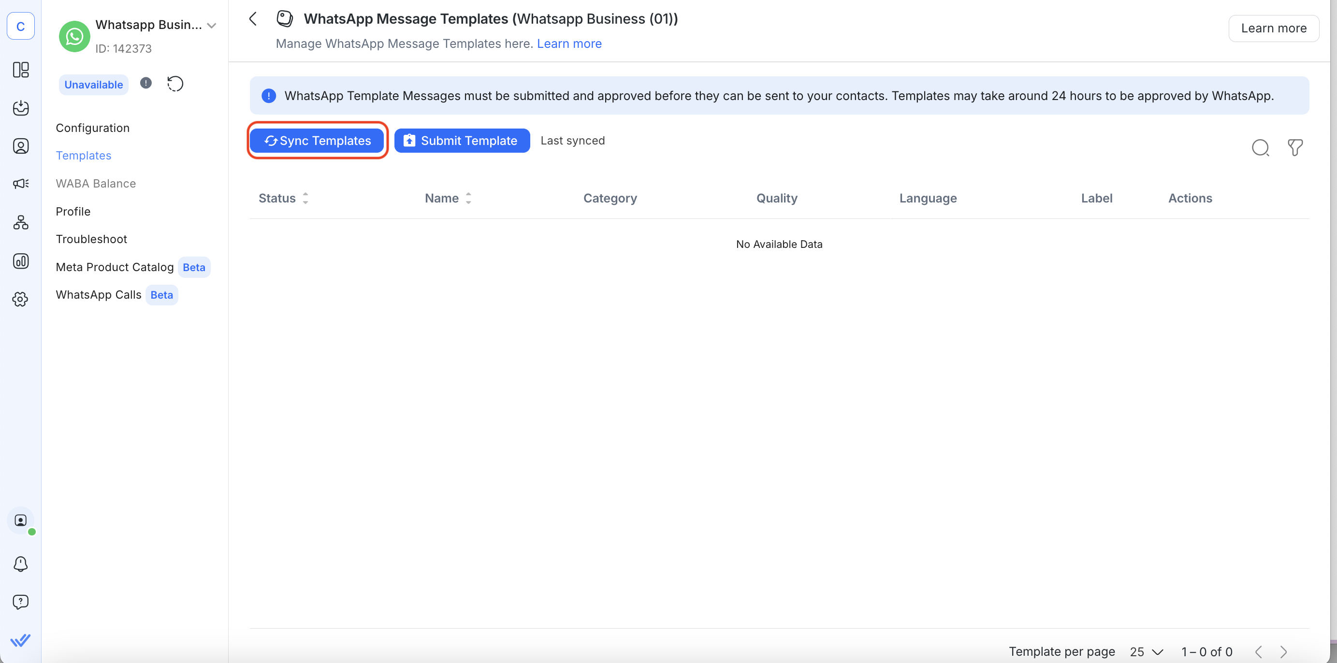Open the Template per page dropdown
This screenshot has width=1337, height=663.
coord(1146,651)
